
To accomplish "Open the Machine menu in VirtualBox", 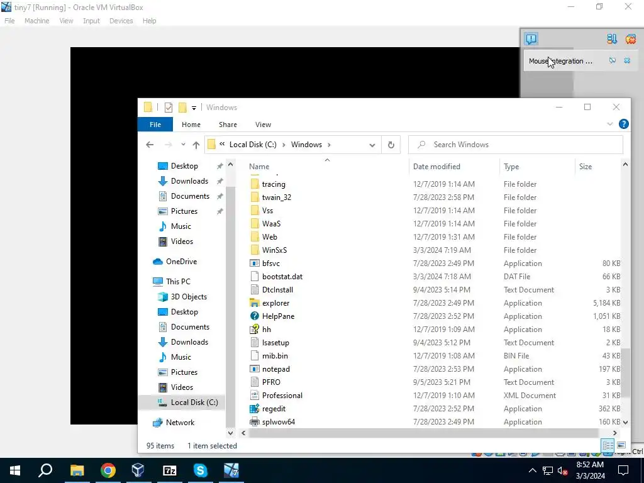I will [36, 21].
